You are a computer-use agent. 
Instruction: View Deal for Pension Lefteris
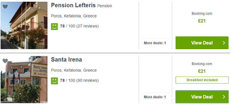(202, 43)
